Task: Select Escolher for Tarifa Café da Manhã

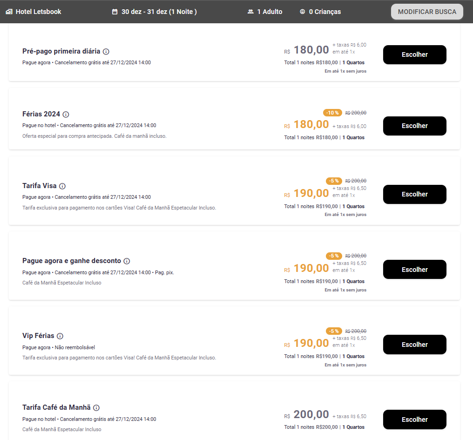Action: (414, 420)
